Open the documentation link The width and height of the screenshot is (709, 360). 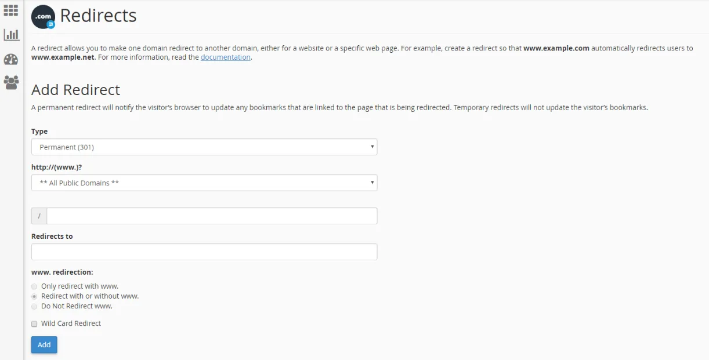[225, 57]
